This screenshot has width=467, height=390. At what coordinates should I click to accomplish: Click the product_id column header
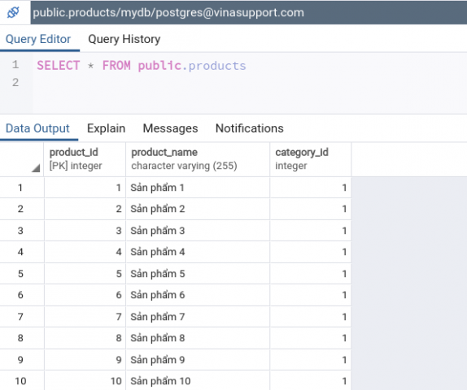pyautogui.click(x=85, y=159)
